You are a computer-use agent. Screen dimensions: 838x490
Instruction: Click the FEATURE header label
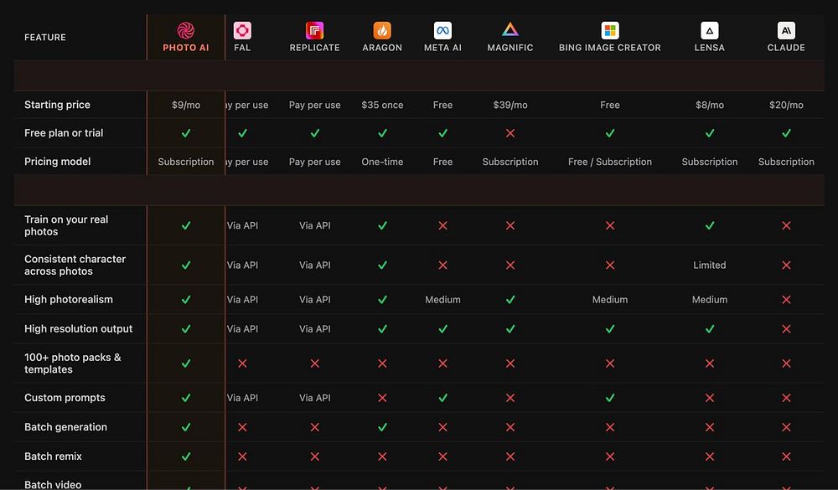click(45, 38)
